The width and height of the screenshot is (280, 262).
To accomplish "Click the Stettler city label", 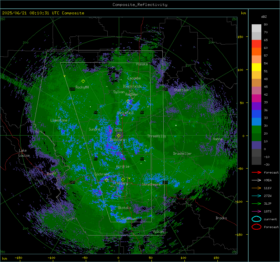I will 181,90.
